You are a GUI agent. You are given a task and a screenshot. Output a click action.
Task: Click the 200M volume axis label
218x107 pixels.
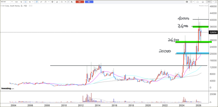[x=213, y=94]
